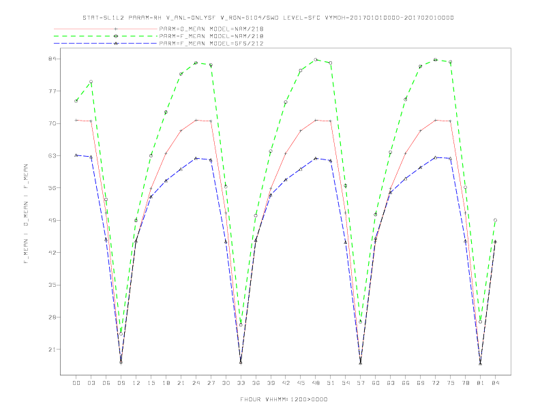Click green NAM circle marker at hour 48
The image size is (540, 417).
point(316,59)
